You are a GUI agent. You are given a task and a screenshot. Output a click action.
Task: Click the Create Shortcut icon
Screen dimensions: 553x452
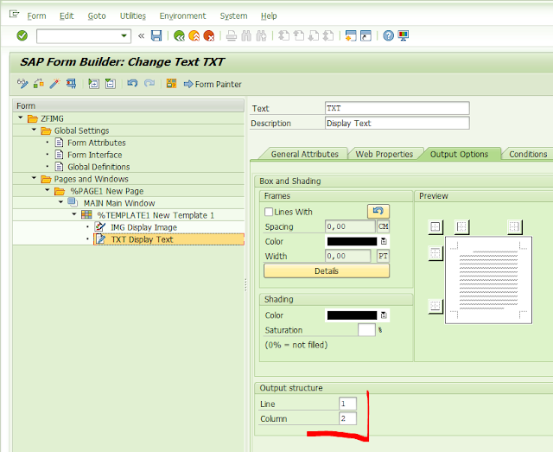(365, 35)
